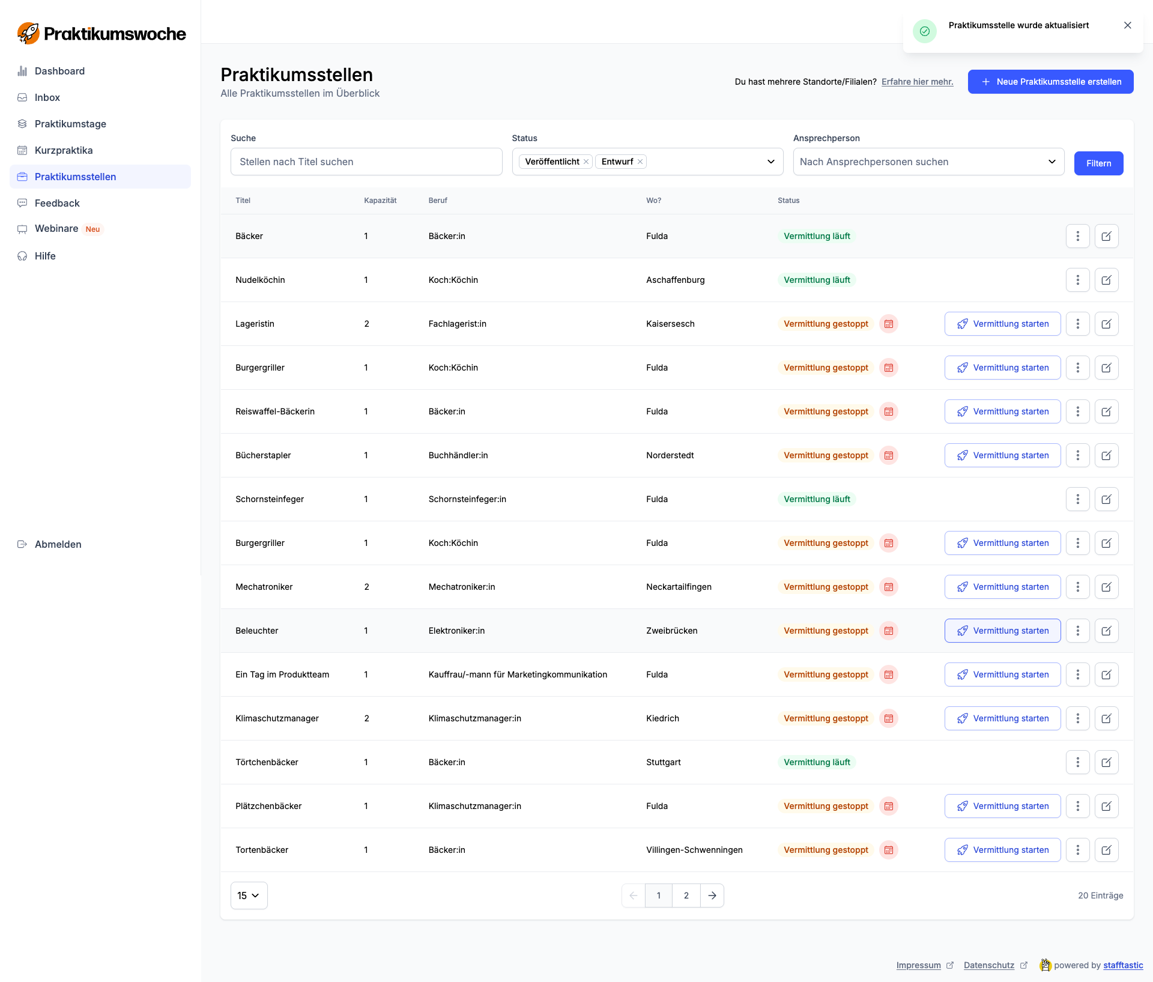
Task: Open three-dot menu for Bäcker row
Action: tap(1077, 236)
